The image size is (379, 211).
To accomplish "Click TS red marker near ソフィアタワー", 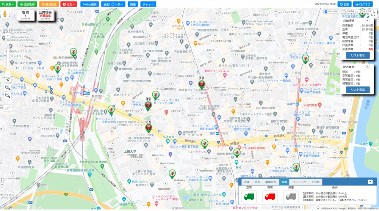I will tap(149, 128).
